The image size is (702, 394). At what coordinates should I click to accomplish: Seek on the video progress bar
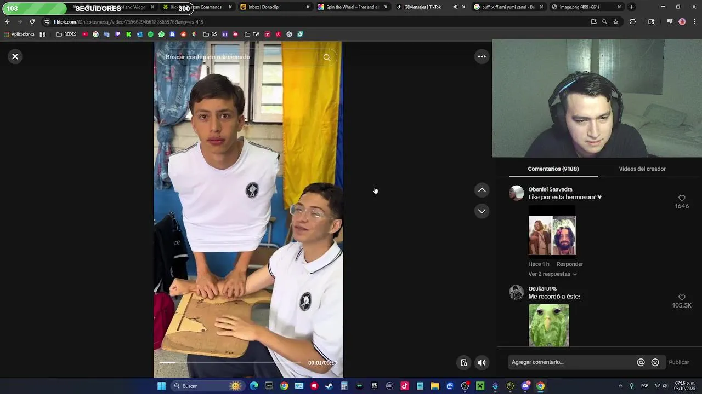pyautogui.click(x=230, y=362)
